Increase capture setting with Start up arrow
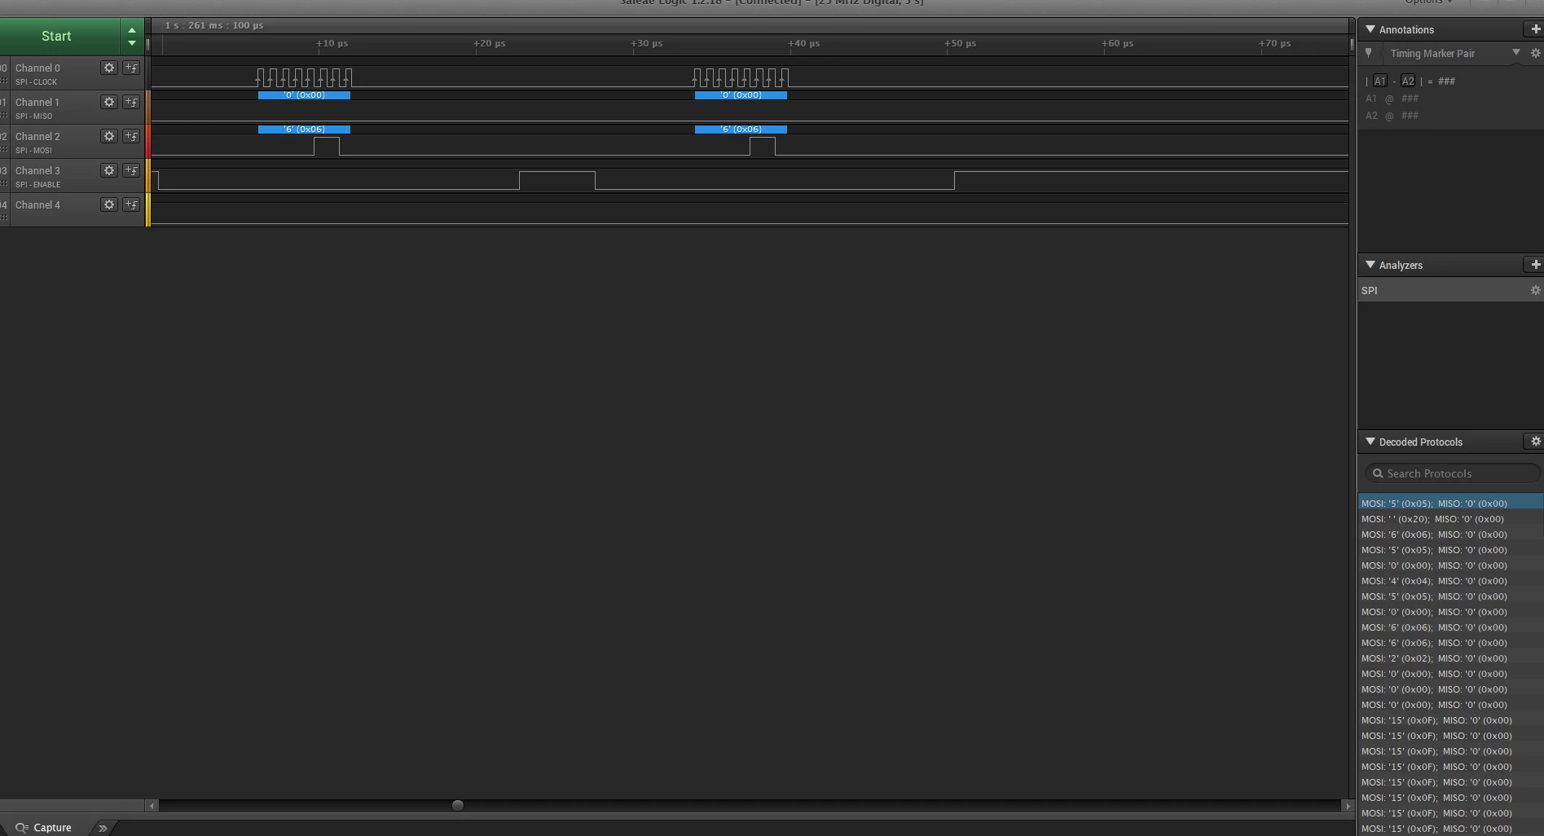 (x=132, y=30)
